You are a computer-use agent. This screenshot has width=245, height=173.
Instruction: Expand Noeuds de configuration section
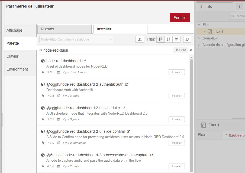[199, 45]
